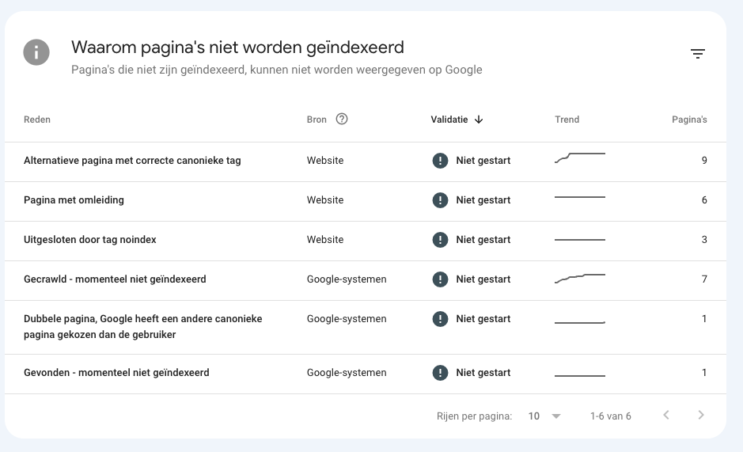The width and height of the screenshot is (743, 452).
Task: Click the trend sparkline for Gecrawld row
Action: tap(579, 279)
